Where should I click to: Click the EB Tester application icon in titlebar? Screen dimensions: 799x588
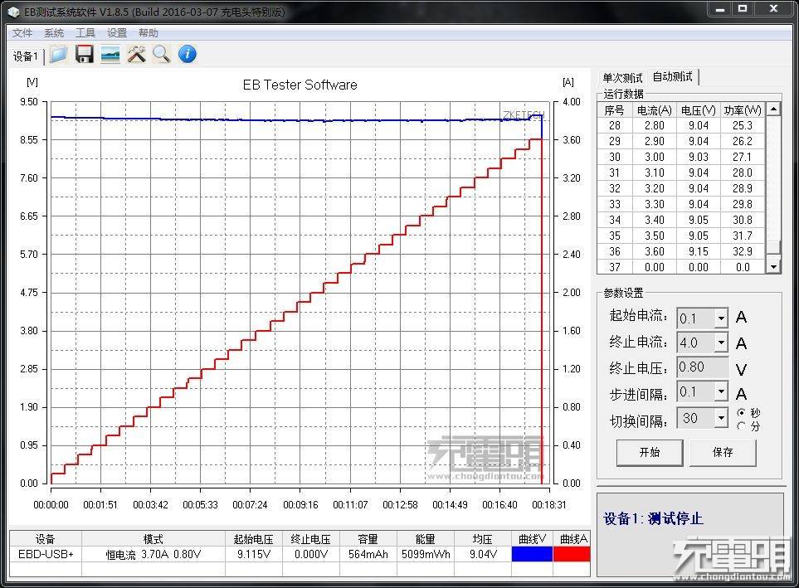click(x=12, y=12)
